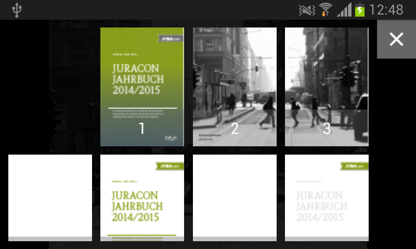Tap the battery charging icon
The width and height of the screenshot is (416, 249).
(360, 10)
